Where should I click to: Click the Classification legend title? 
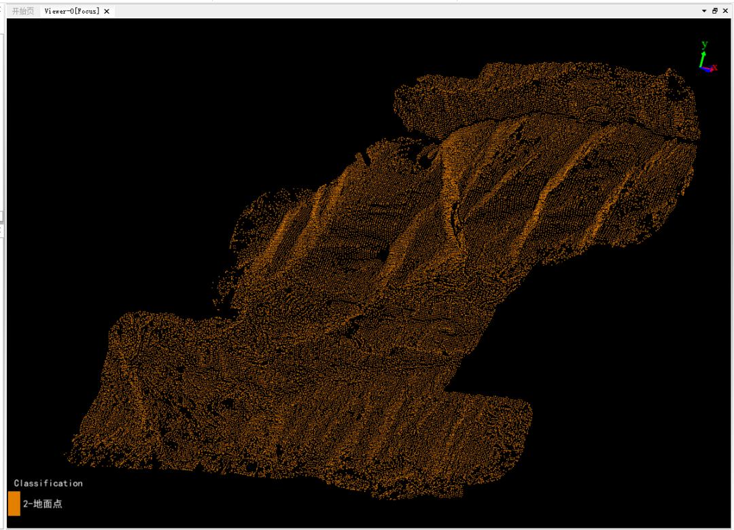[48, 483]
